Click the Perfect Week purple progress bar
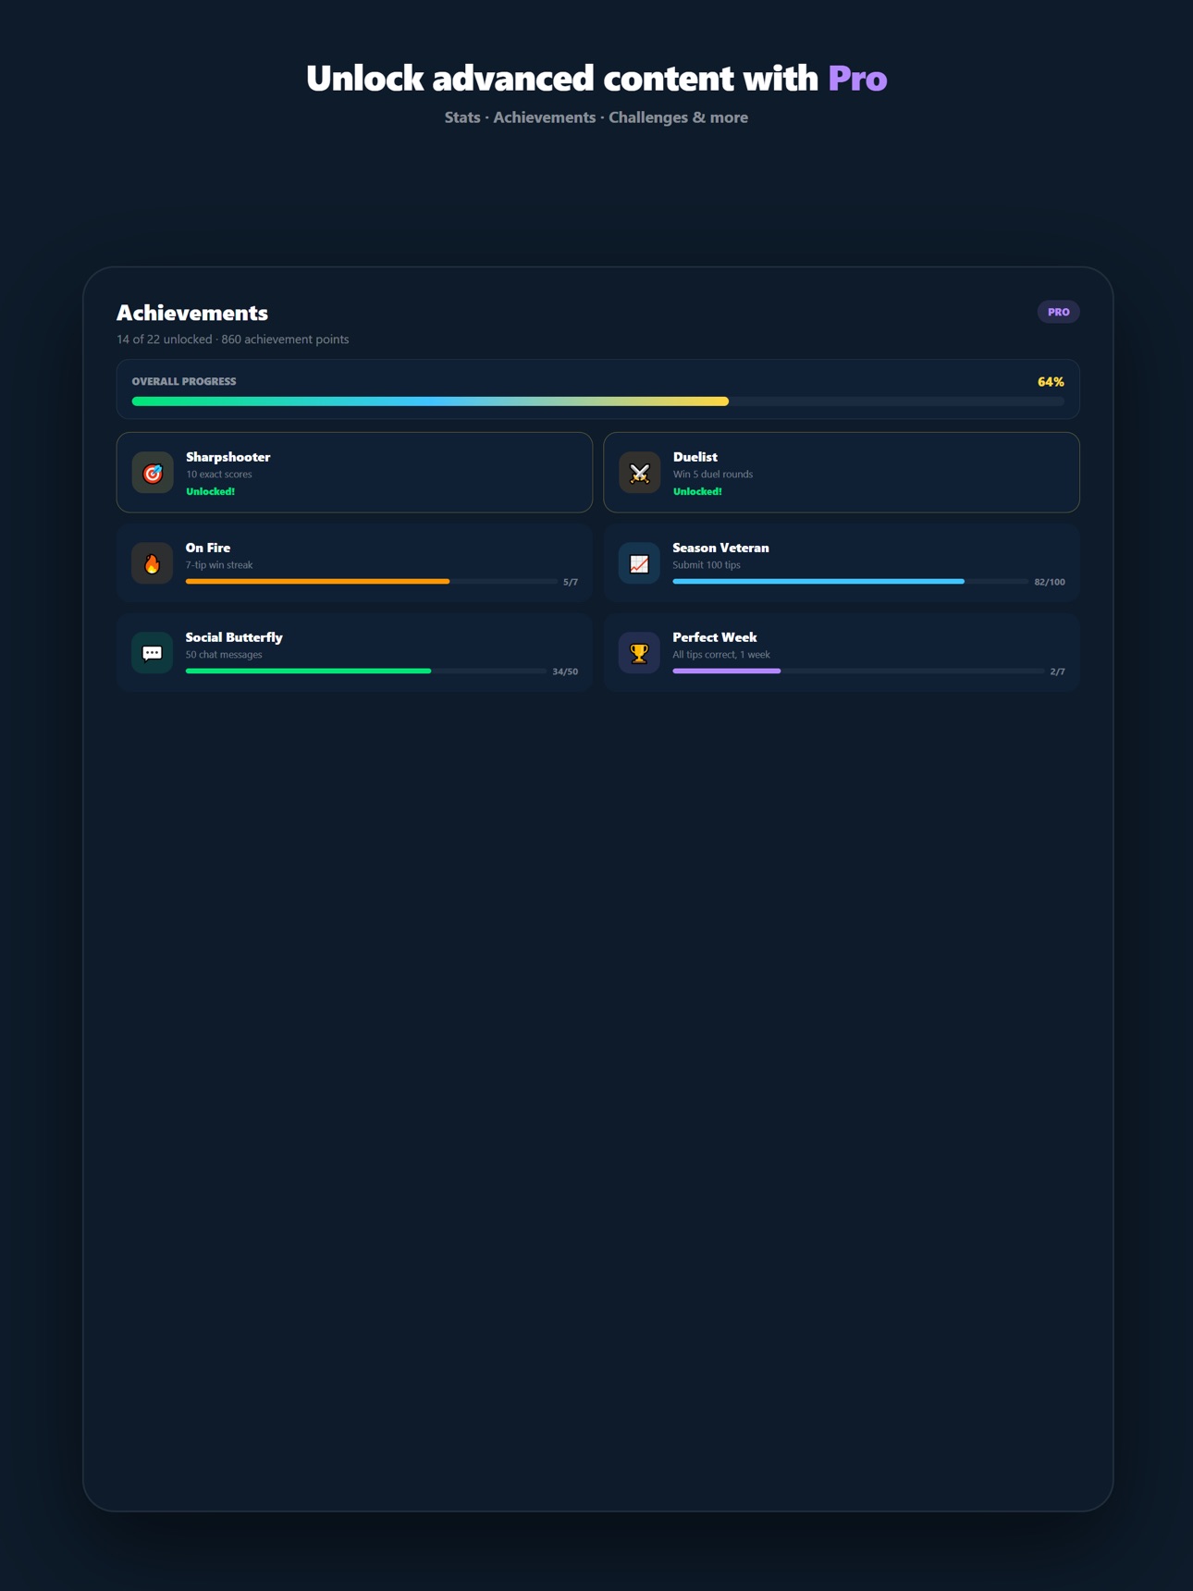 858,672
